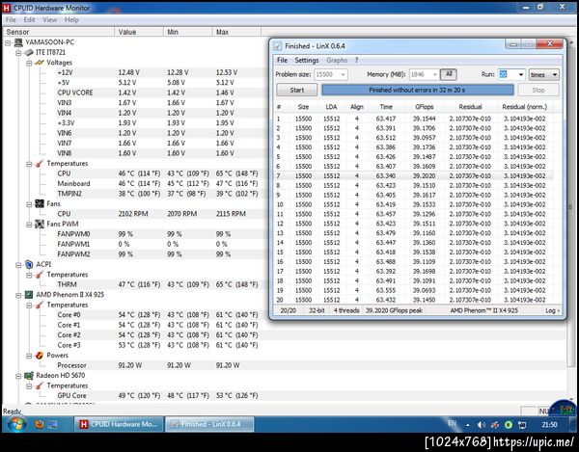Show hidden tray icons arrow

[467, 425]
